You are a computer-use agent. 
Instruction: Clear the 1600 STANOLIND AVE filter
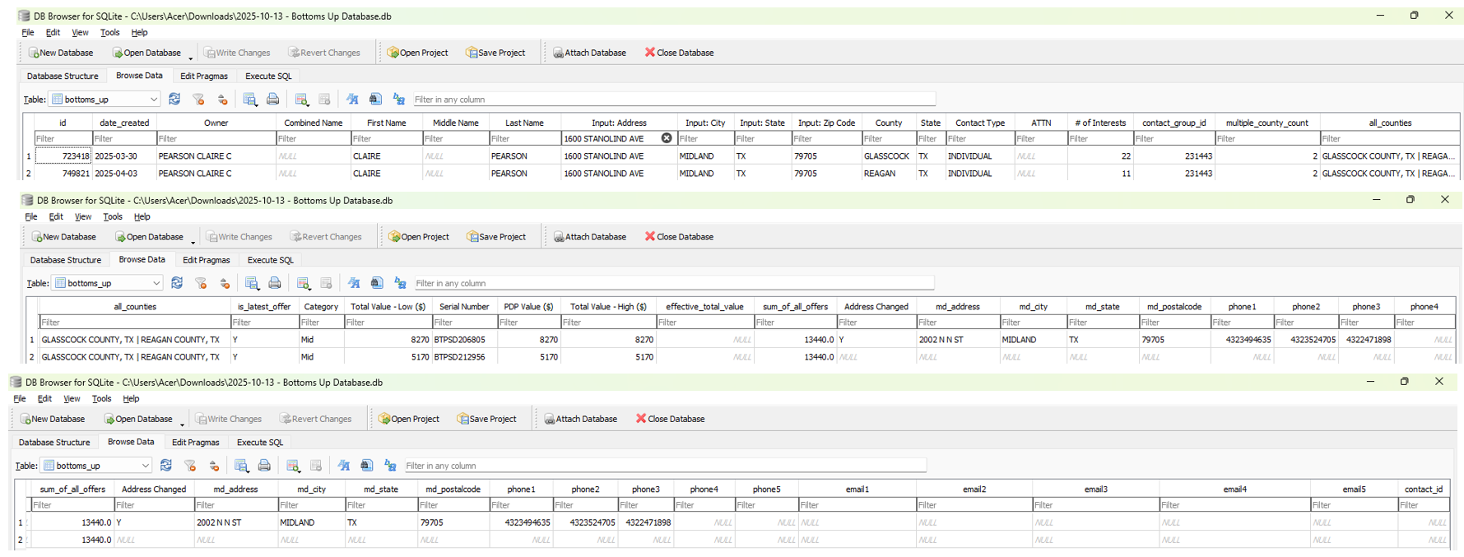coord(667,138)
